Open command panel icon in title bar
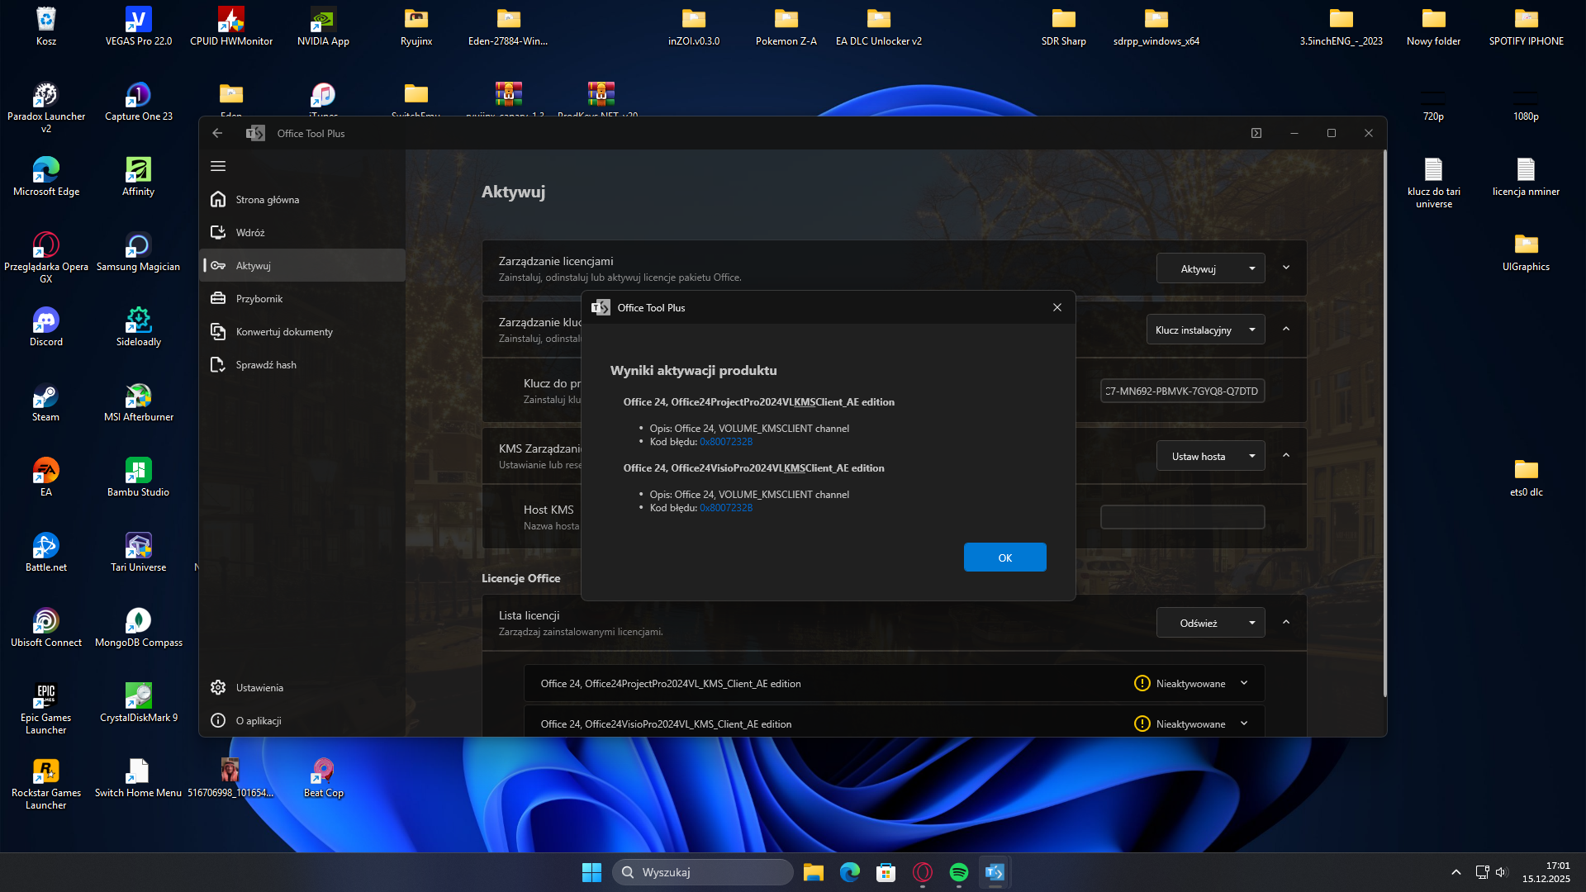The image size is (1586, 892). [1256, 133]
